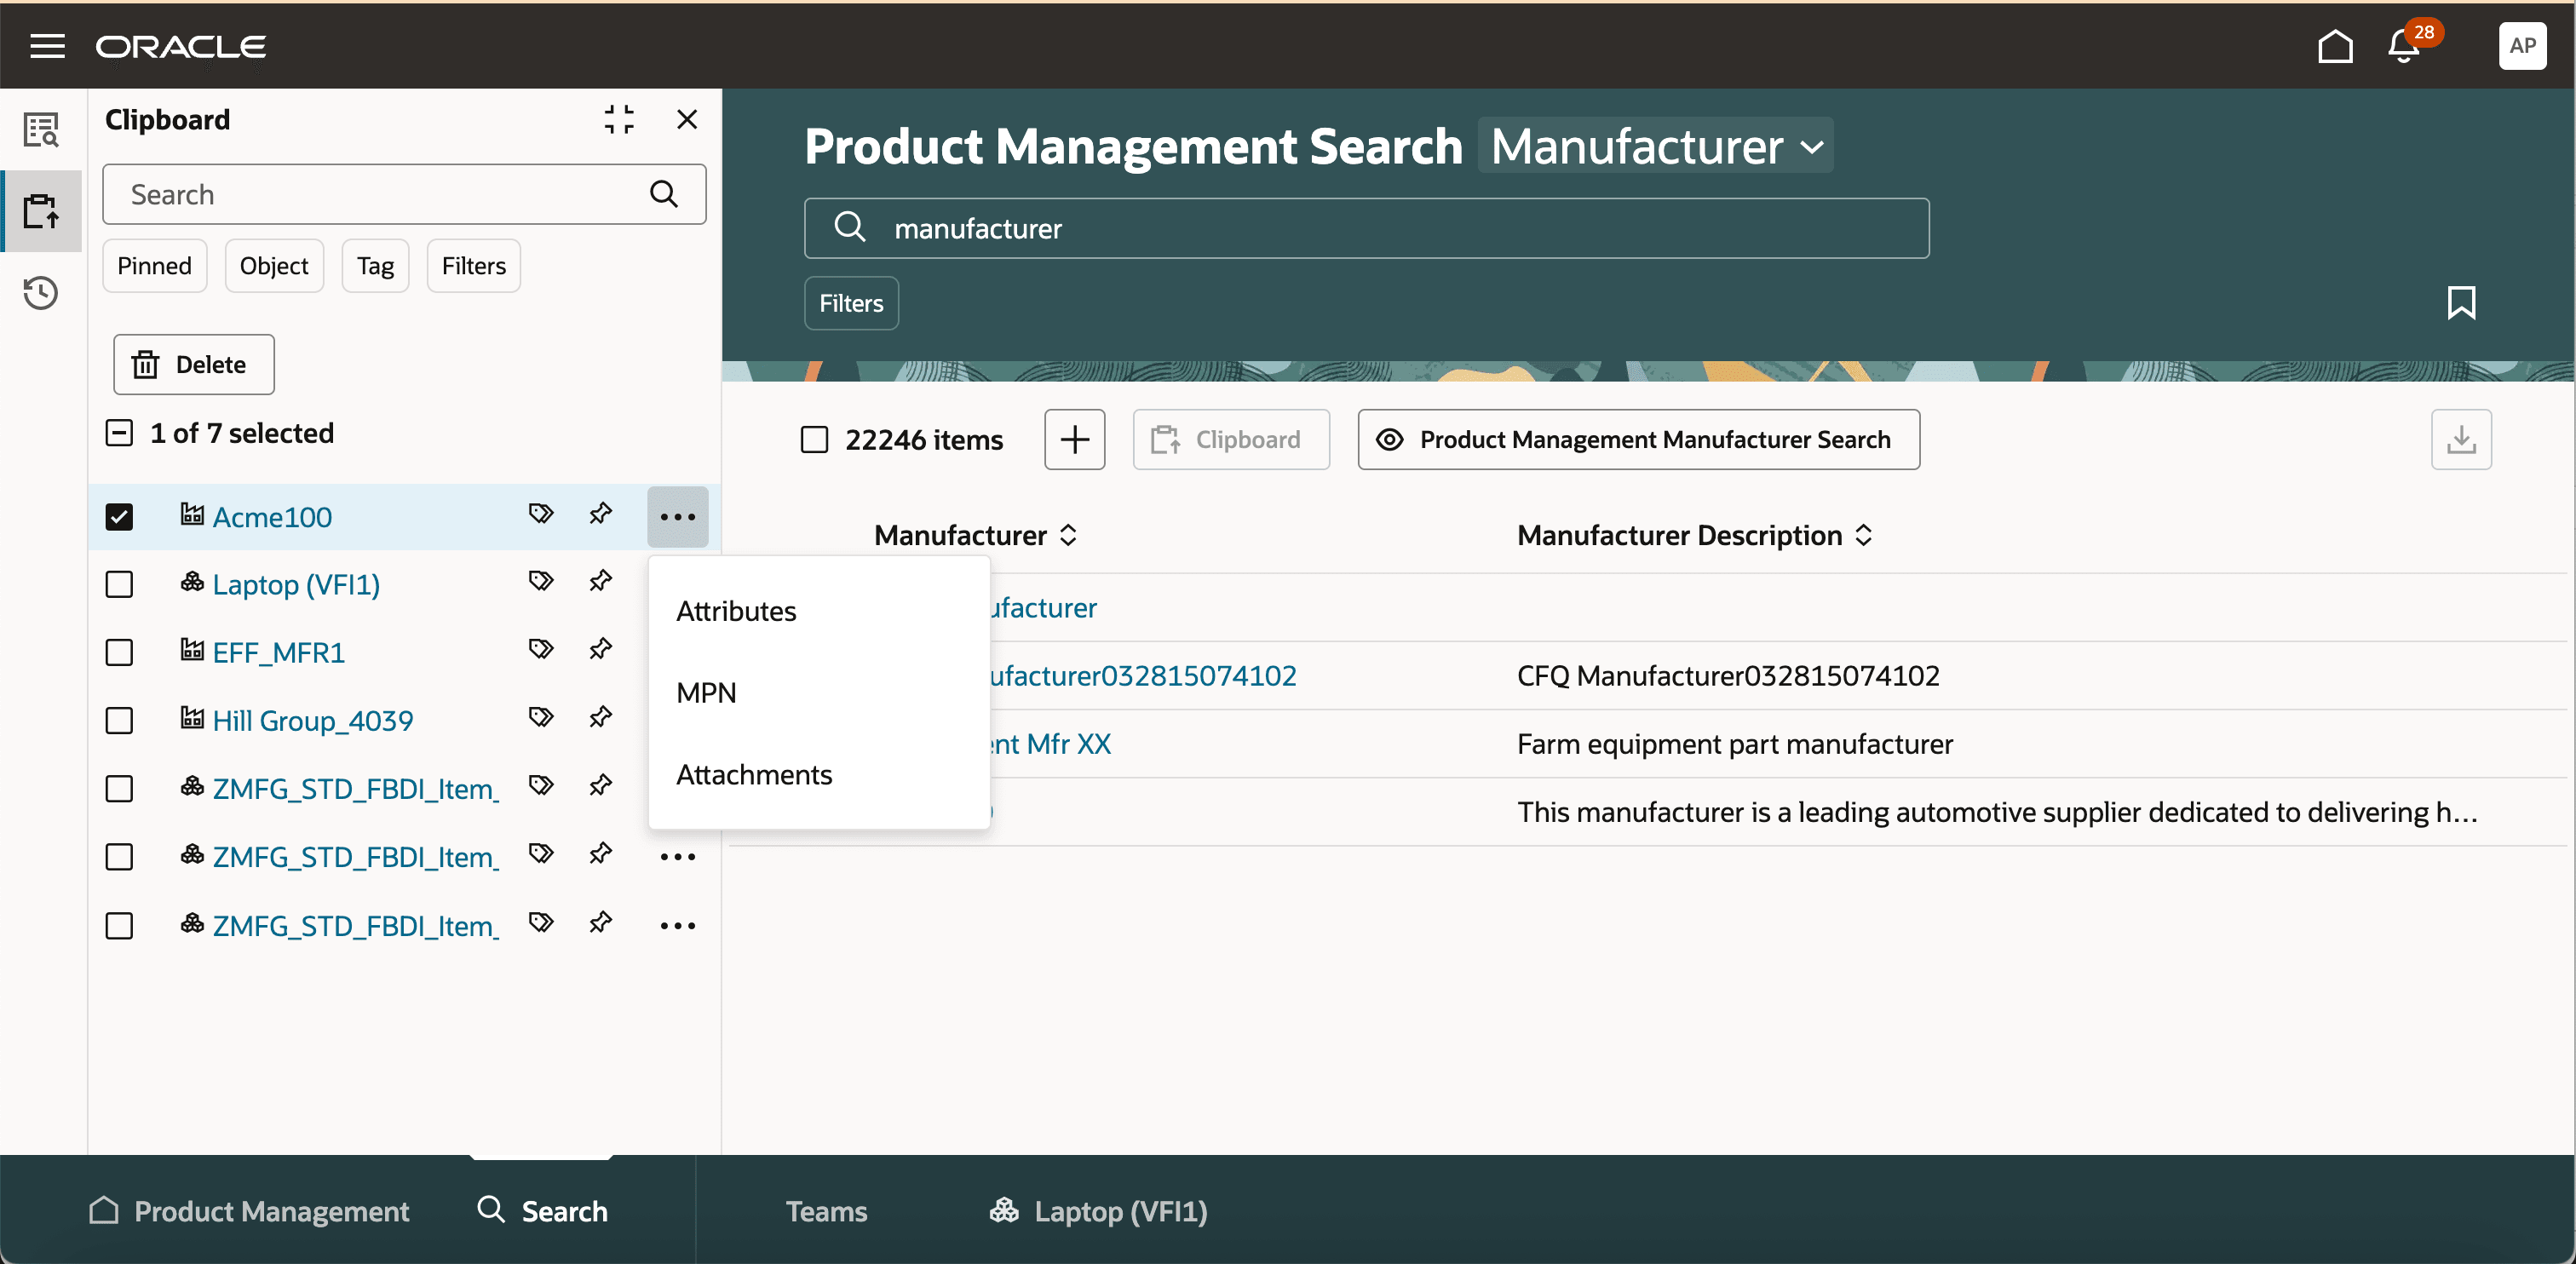Open the overflow menu on the last ZMFG item
This screenshot has height=1264, width=2576.
tap(677, 926)
